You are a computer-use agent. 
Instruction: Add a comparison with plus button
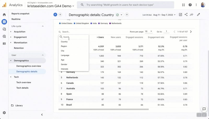60,15
